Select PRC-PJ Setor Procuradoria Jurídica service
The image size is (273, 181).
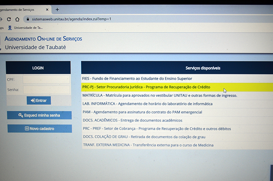point(146,87)
